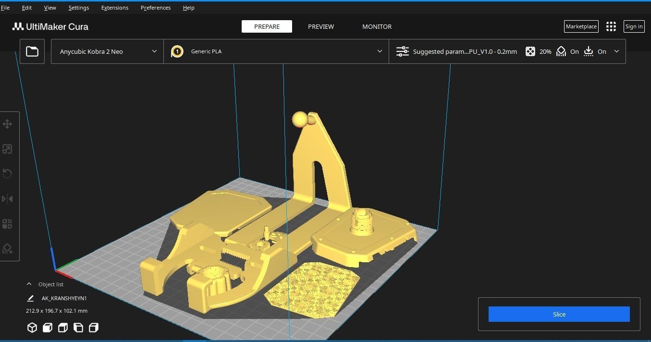
Task: Click the UltiMaker Cura logo
Action: click(50, 26)
